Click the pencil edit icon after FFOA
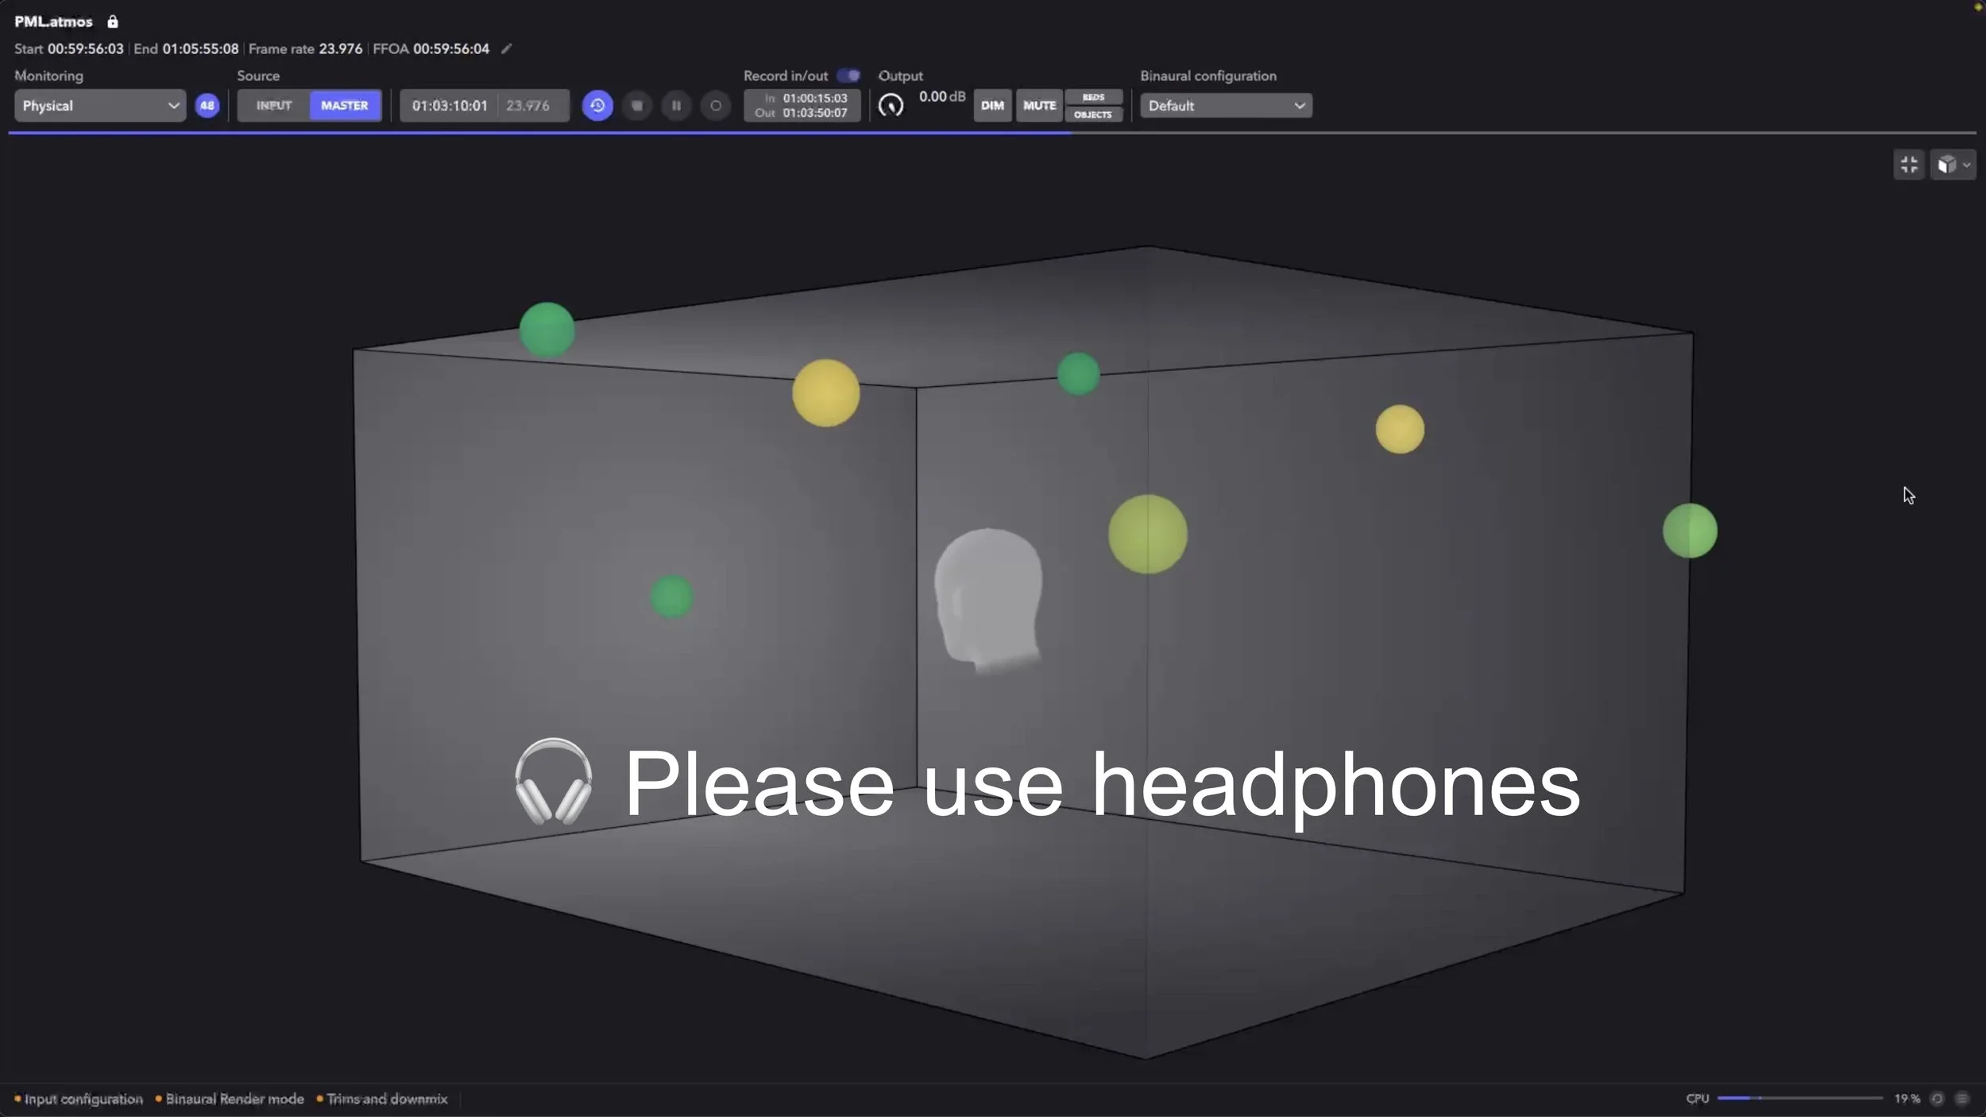Screen dimensions: 1986x1117 [506, 48]
